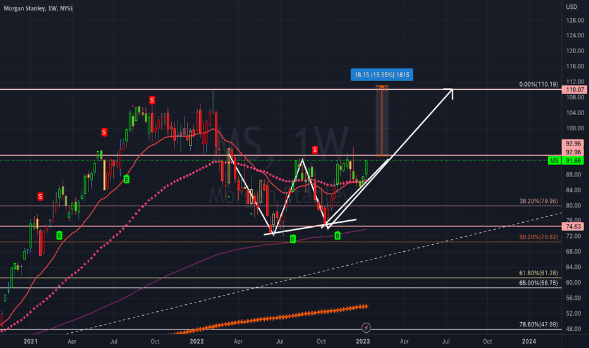Screen dimensions: 589x348
Task: Click the 64.00 price axis label
Action: [575, 267]
